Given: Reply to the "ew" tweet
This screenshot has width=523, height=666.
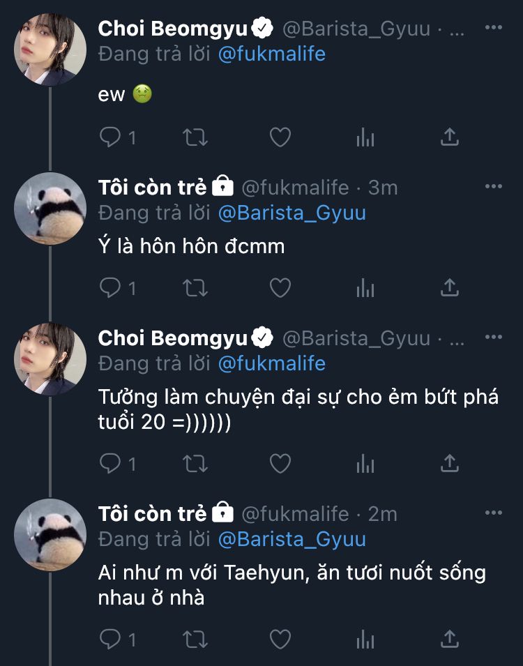Looking at the screenshot, I should click(x=110, y=137).
